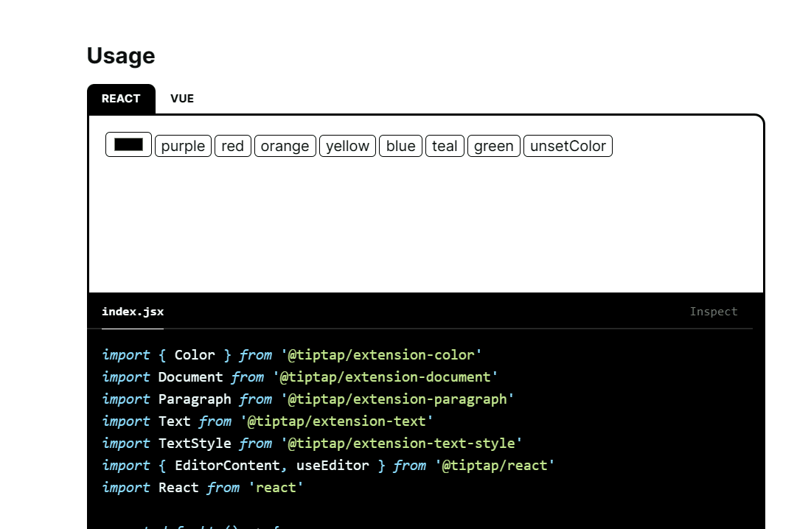Apply the yellow text color
Screen dimensions: 811x529
click(x=347, y=146)
